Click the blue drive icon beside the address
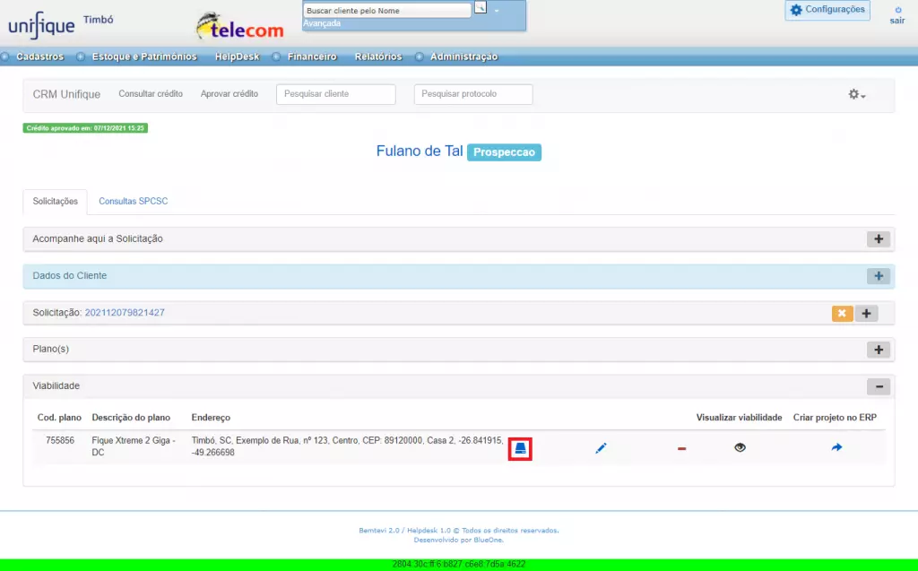 pos(520,448)
